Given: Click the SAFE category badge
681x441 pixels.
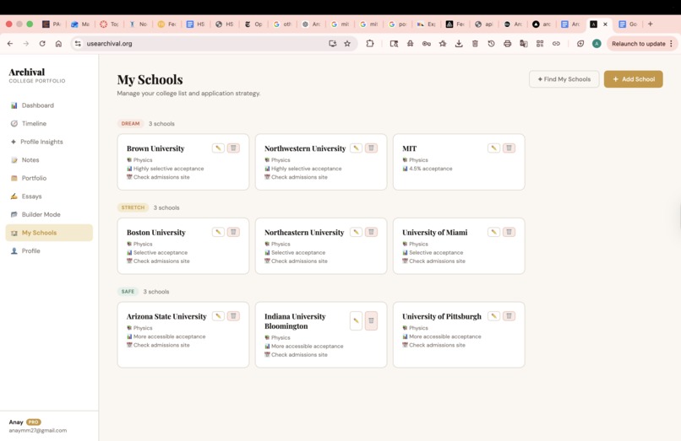Looking at the screenshot, I should (x=128, y=292).
